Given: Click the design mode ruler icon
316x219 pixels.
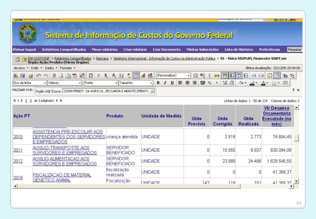Looking at the screenshot, I should 16,75.
